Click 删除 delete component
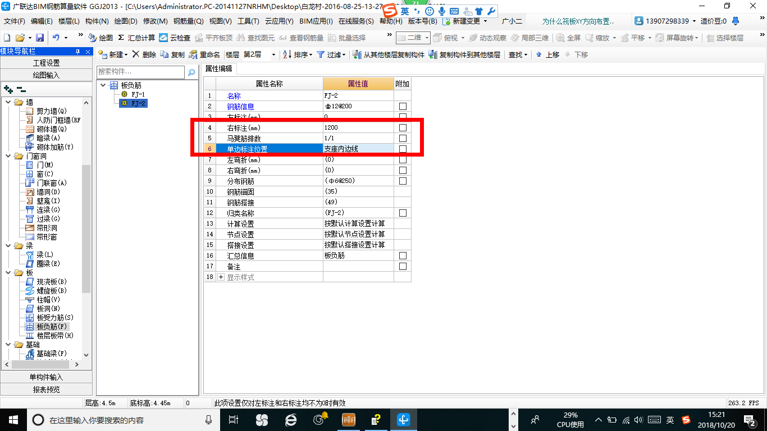 pyautogui.click(x=144, y=54)
